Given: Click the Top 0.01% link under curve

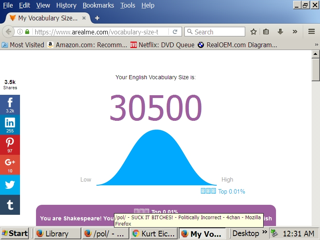Looking at the screenshot, I should (x=223, y=192).
